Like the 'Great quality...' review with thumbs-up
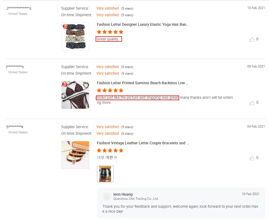This screenshot has height=222, width=269. tap(252, 40)
